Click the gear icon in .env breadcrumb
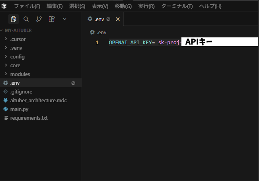259x181 pixels. [x=92, y=32]
